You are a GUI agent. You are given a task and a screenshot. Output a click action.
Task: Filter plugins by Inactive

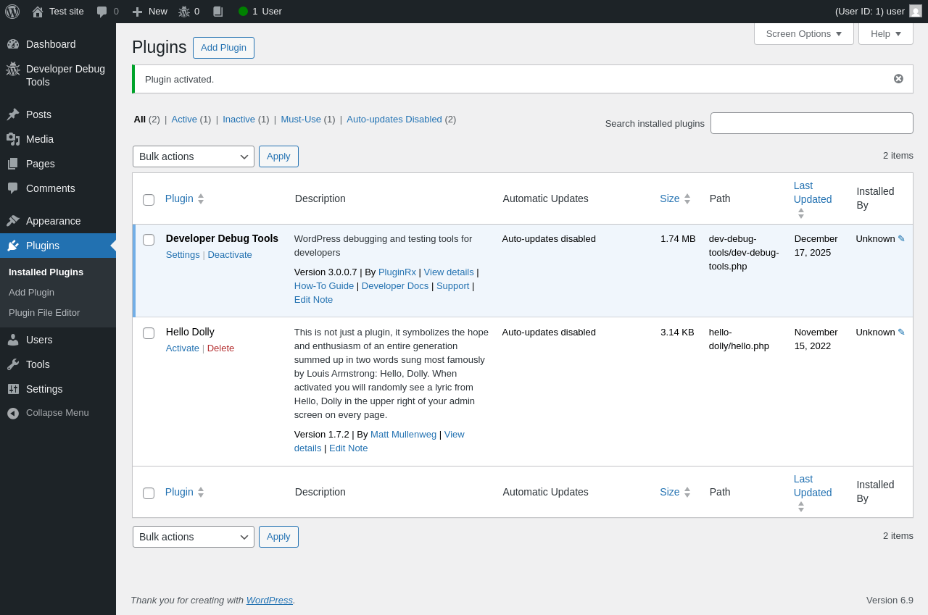(239, 120)
